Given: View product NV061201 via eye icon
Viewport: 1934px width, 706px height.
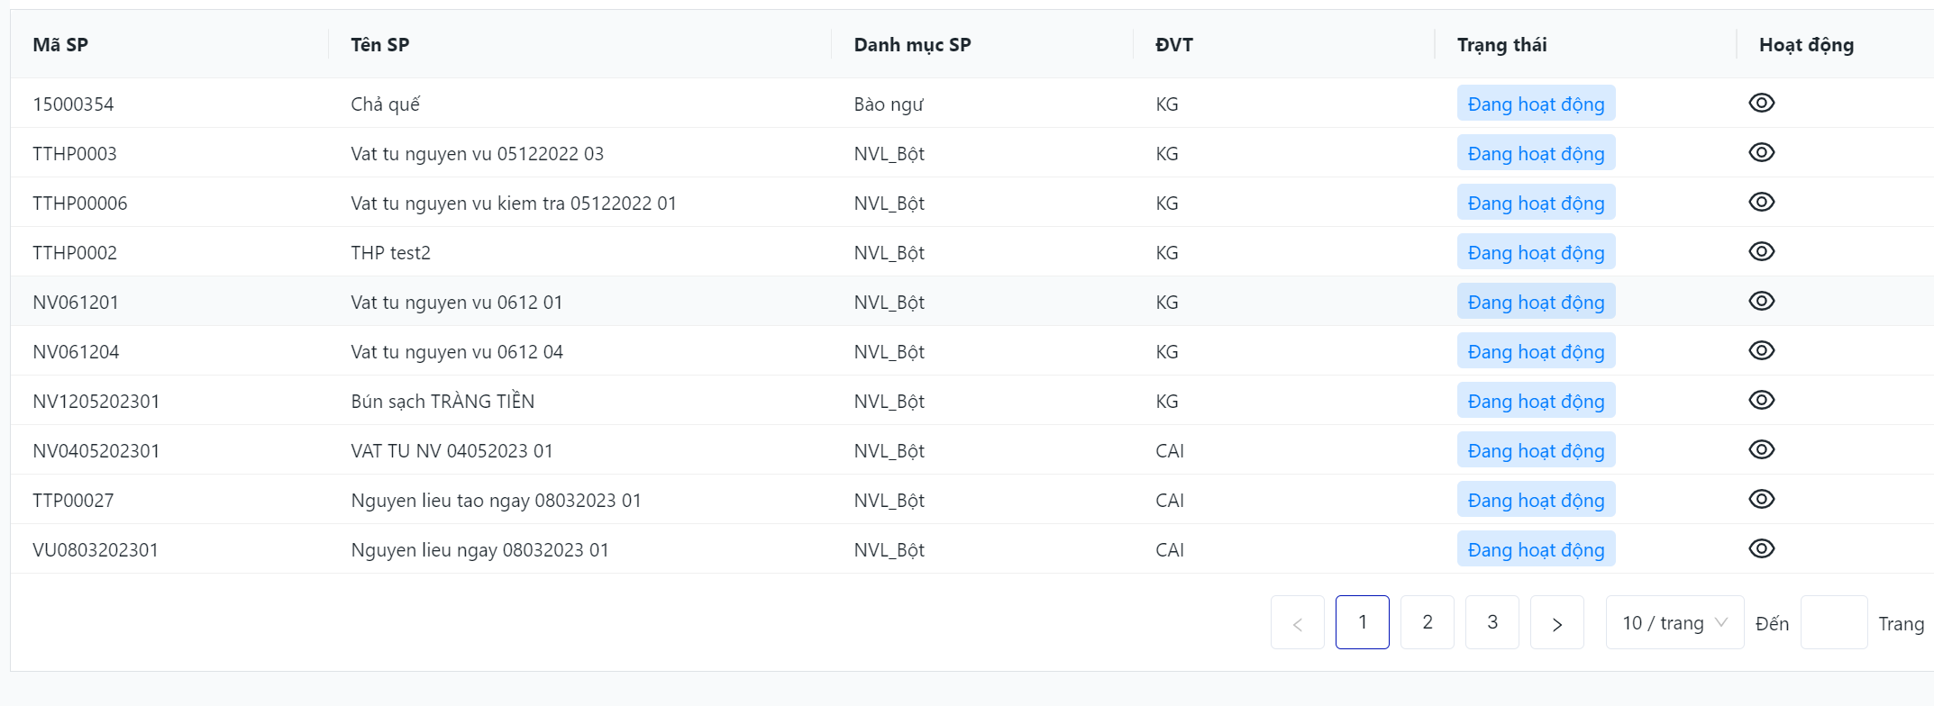Looking at the screenshot, I should [x=1761, y=302].
